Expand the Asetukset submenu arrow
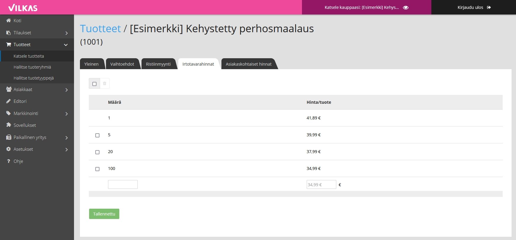 [67, 150]
